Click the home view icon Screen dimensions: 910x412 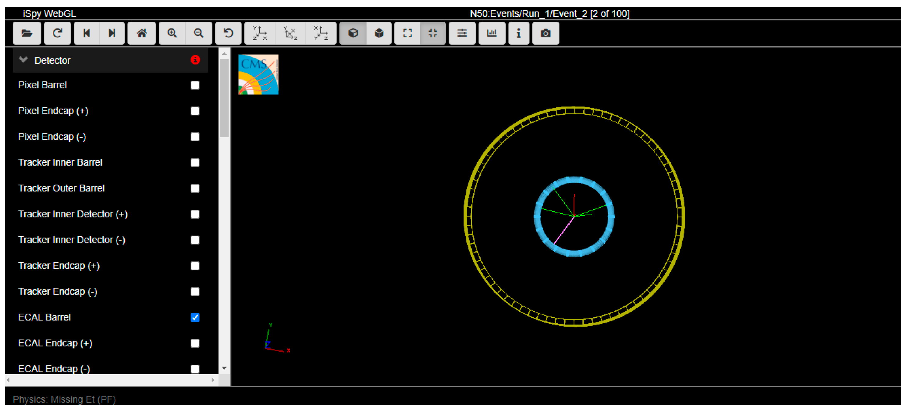142,33
